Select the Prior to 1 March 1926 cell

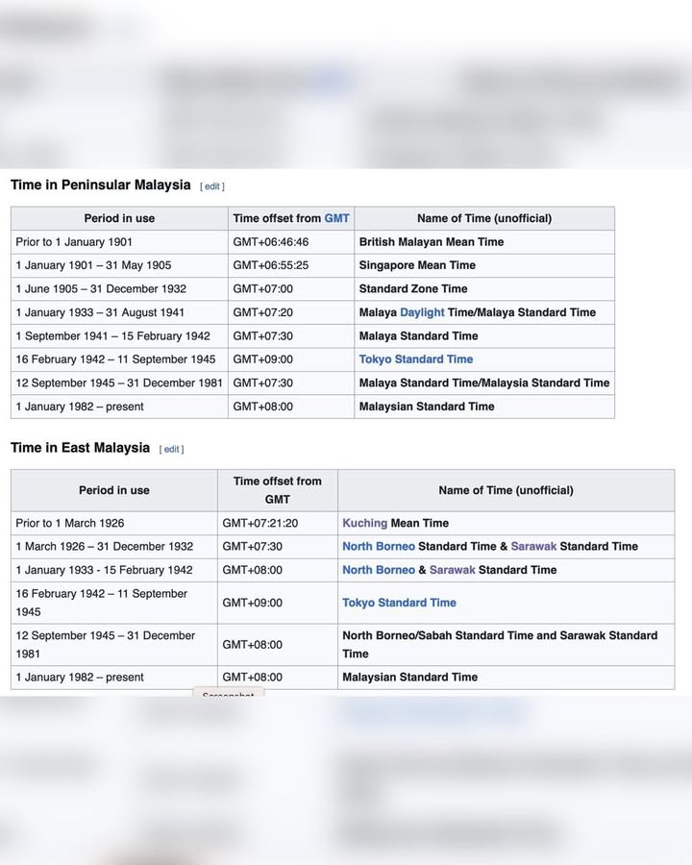coord(70,523)
